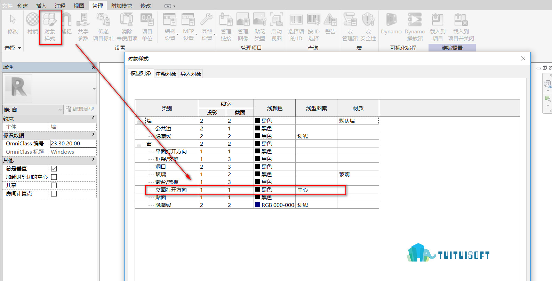
Task: Click the 编辑类型 button
Action: pos(80,109)
